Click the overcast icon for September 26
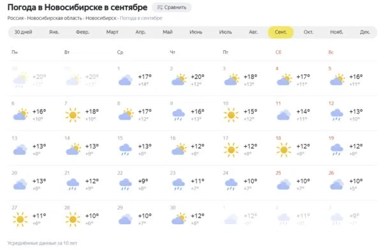The height and width of the screenshot is (249, 383). [336, 185]
